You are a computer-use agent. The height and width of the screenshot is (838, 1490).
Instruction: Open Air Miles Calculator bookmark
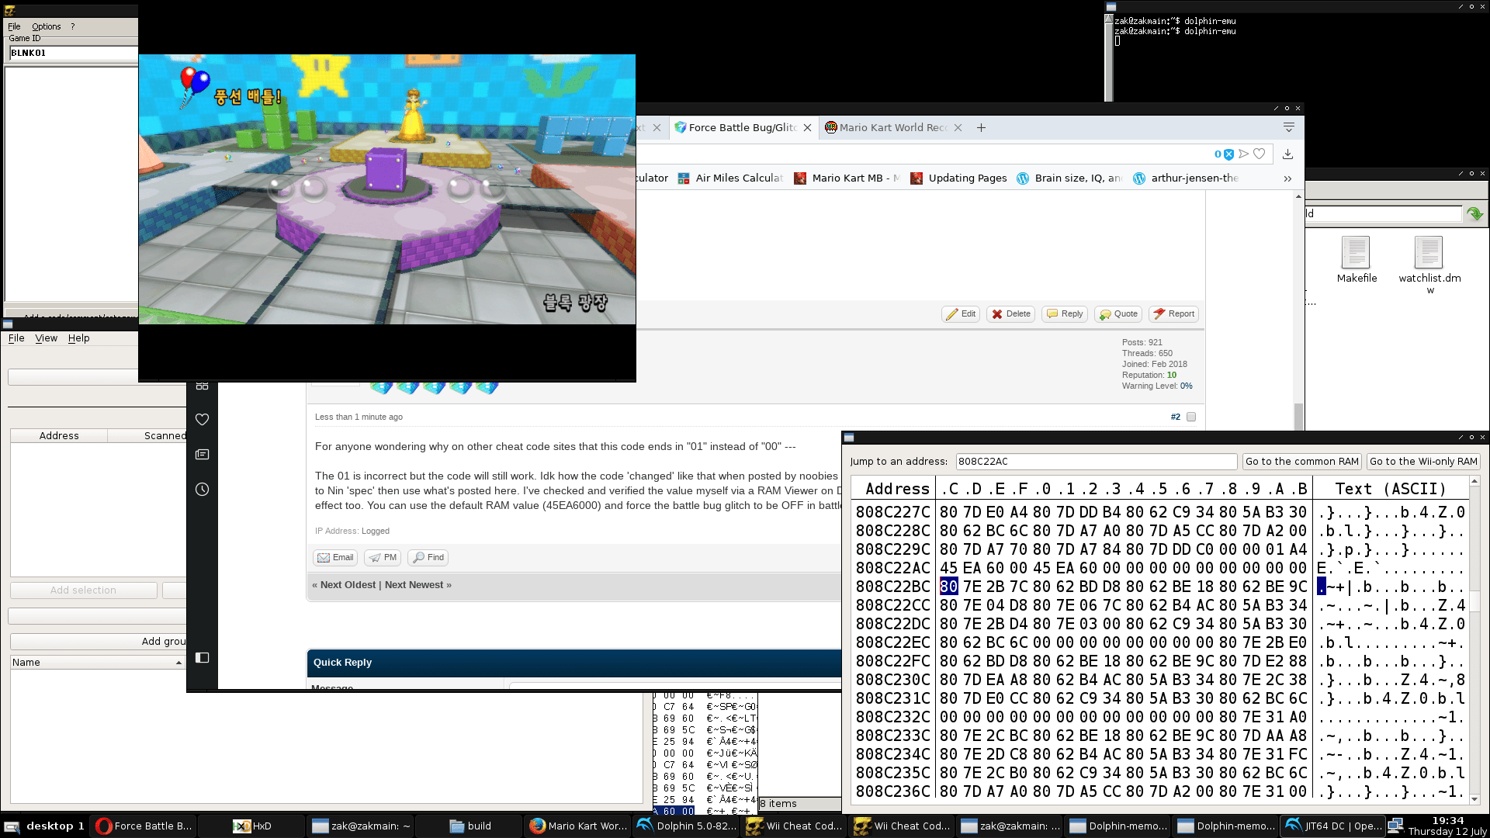click(x=730, y=178)
